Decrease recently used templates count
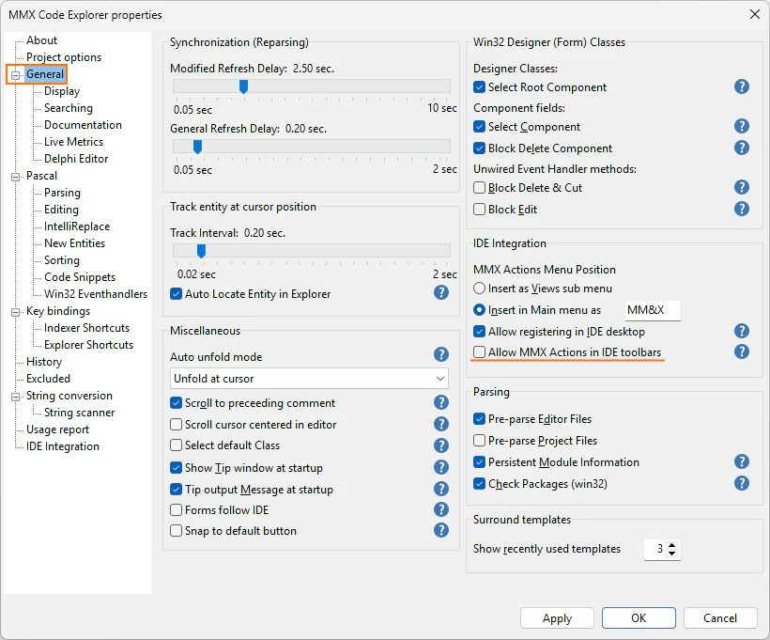Image resolution: width=770 pixels, height=640 pixels. [671, 554]
